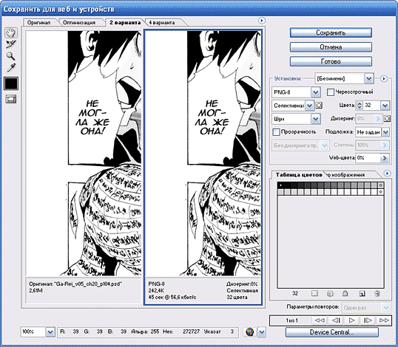The width and height of the screenshot is (398, 347).
Task: Click the Web-цвета percentage field
Action: [x=368, y=158]
